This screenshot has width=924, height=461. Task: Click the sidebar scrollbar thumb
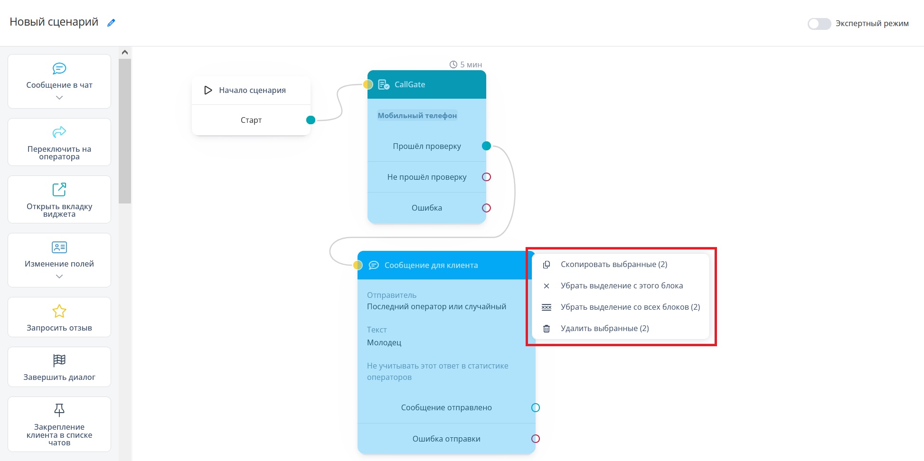[x=125, y=131]
